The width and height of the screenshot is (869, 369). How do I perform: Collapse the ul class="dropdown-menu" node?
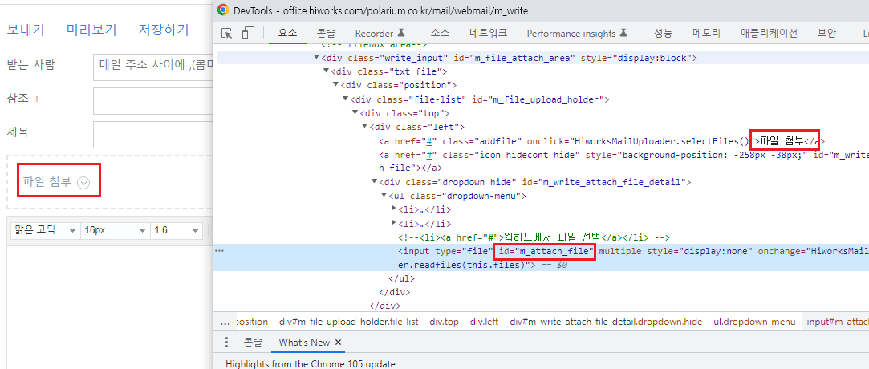[384, 196]
